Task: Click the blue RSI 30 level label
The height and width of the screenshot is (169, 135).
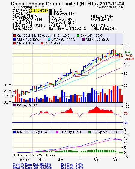Action: (126, 123)
